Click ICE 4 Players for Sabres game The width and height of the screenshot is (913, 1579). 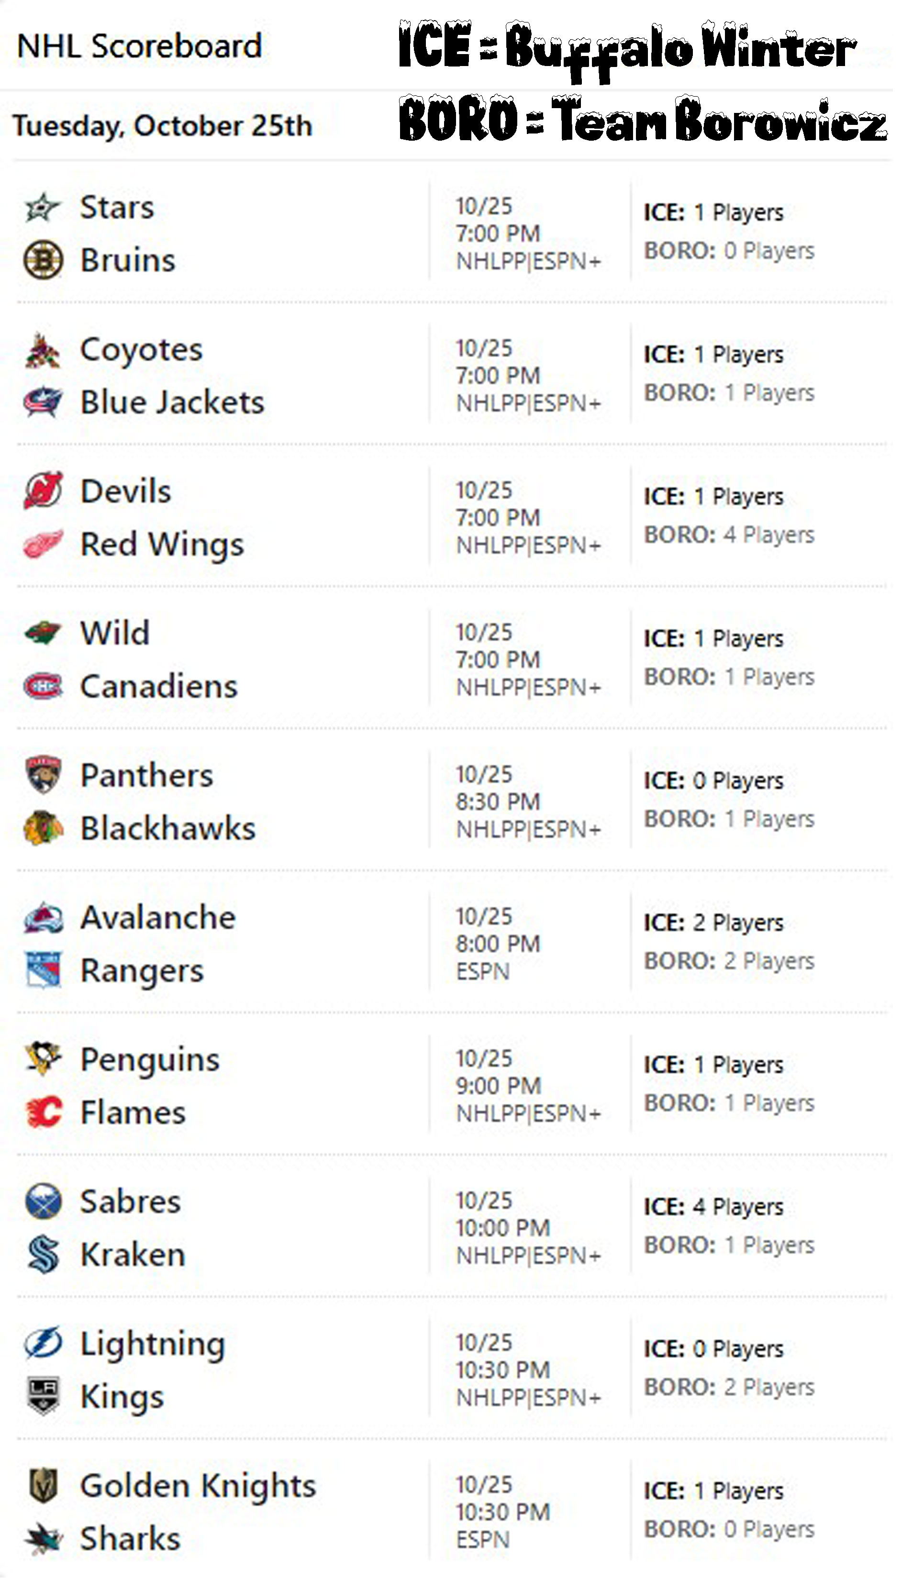point(713,1207)
